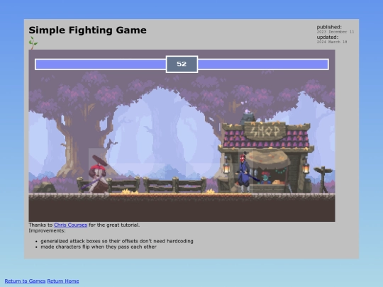This screenshot has width=383, height=287.
Task: Click the right hanging lantern on shop
Action: (x=306, y=167)
